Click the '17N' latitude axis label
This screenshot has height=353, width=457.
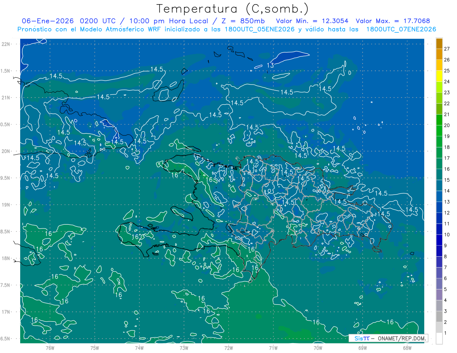pyautogui.click(x=5, y=312)
